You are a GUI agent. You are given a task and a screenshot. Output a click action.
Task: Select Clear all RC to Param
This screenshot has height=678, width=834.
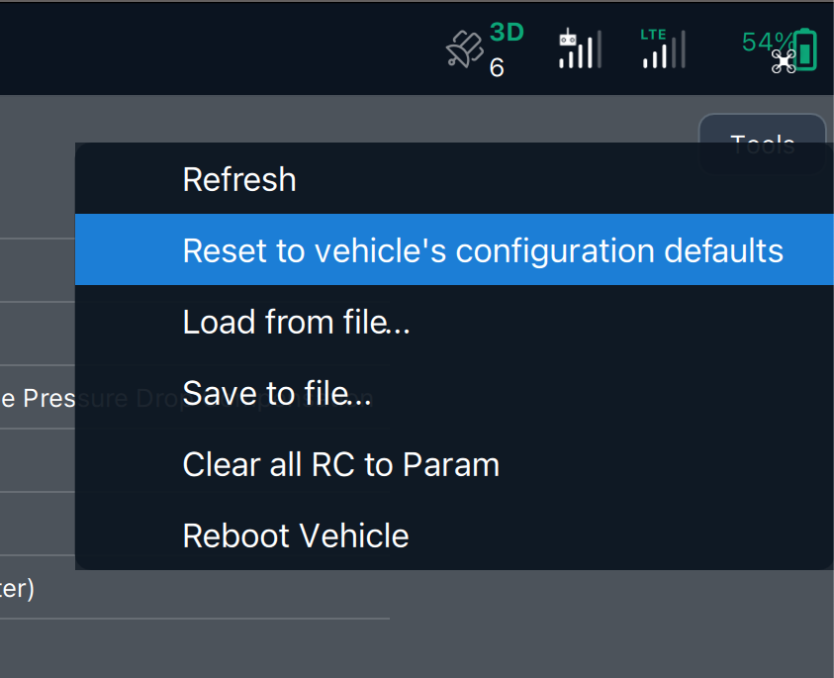(340, 464)
